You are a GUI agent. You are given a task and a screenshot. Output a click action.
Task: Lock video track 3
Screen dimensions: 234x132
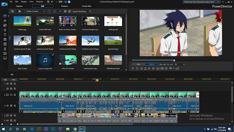15,115
